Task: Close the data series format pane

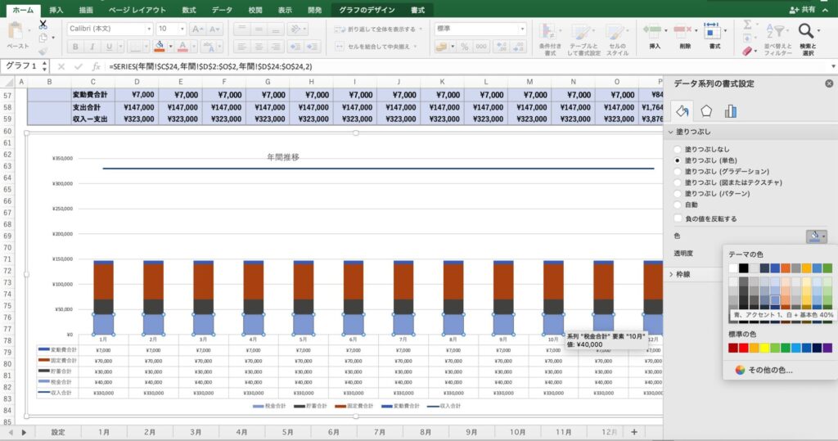Action: (829, 83)
